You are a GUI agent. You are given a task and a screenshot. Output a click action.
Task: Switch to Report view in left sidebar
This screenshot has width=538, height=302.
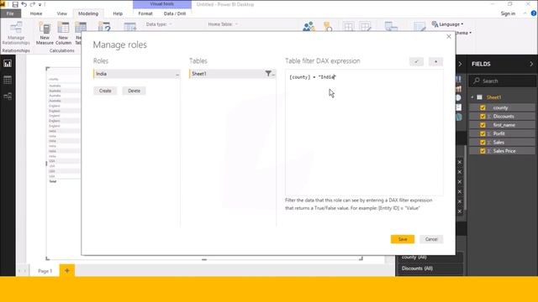pyautogui.click(x=8, y=64)
